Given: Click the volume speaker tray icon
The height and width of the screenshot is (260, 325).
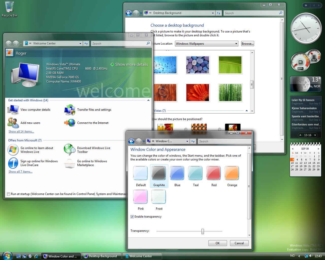Looking at the screenshot, I should tap(311, 256).
